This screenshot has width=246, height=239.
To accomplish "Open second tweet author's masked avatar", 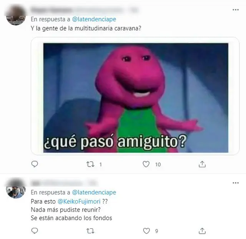I will (x=16, y=189).
